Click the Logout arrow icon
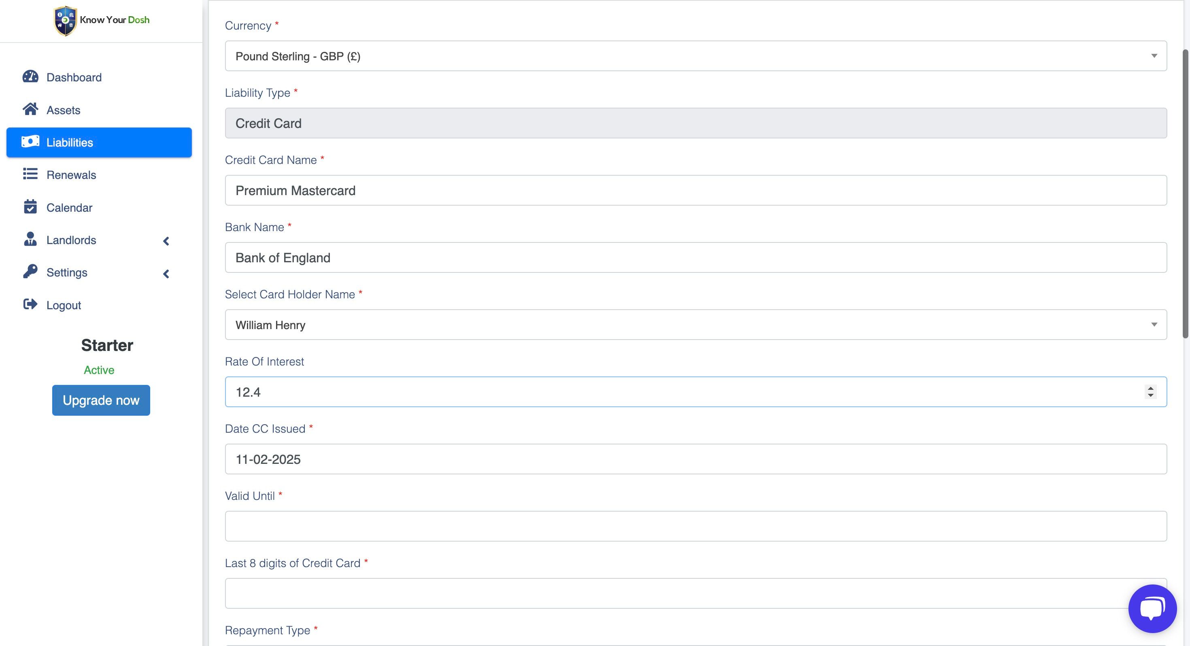 [30, 304]
